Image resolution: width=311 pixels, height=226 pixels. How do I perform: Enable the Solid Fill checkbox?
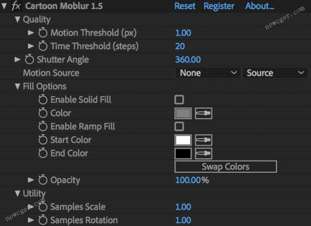[x=179, y=99]
